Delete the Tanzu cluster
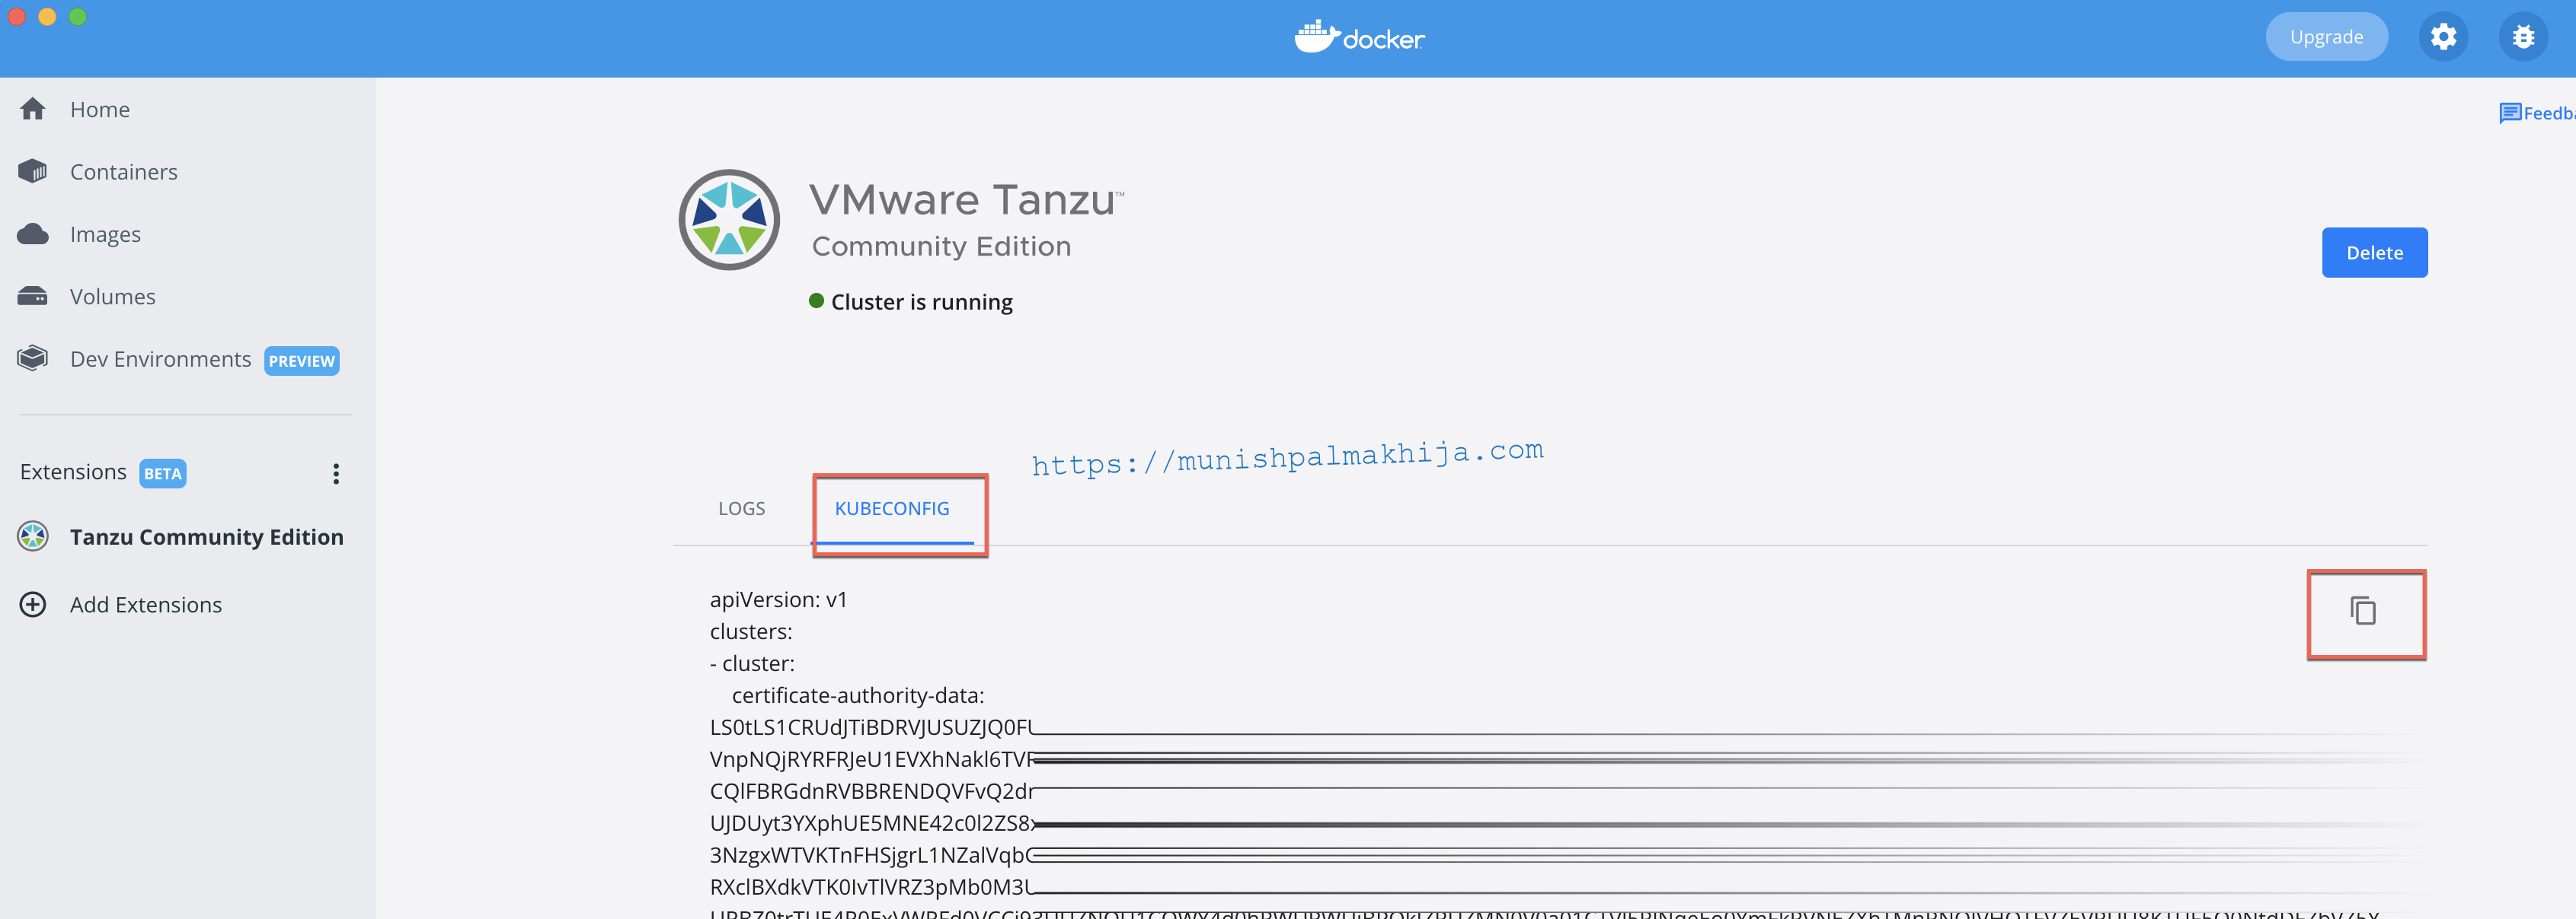 (2374, 253)
